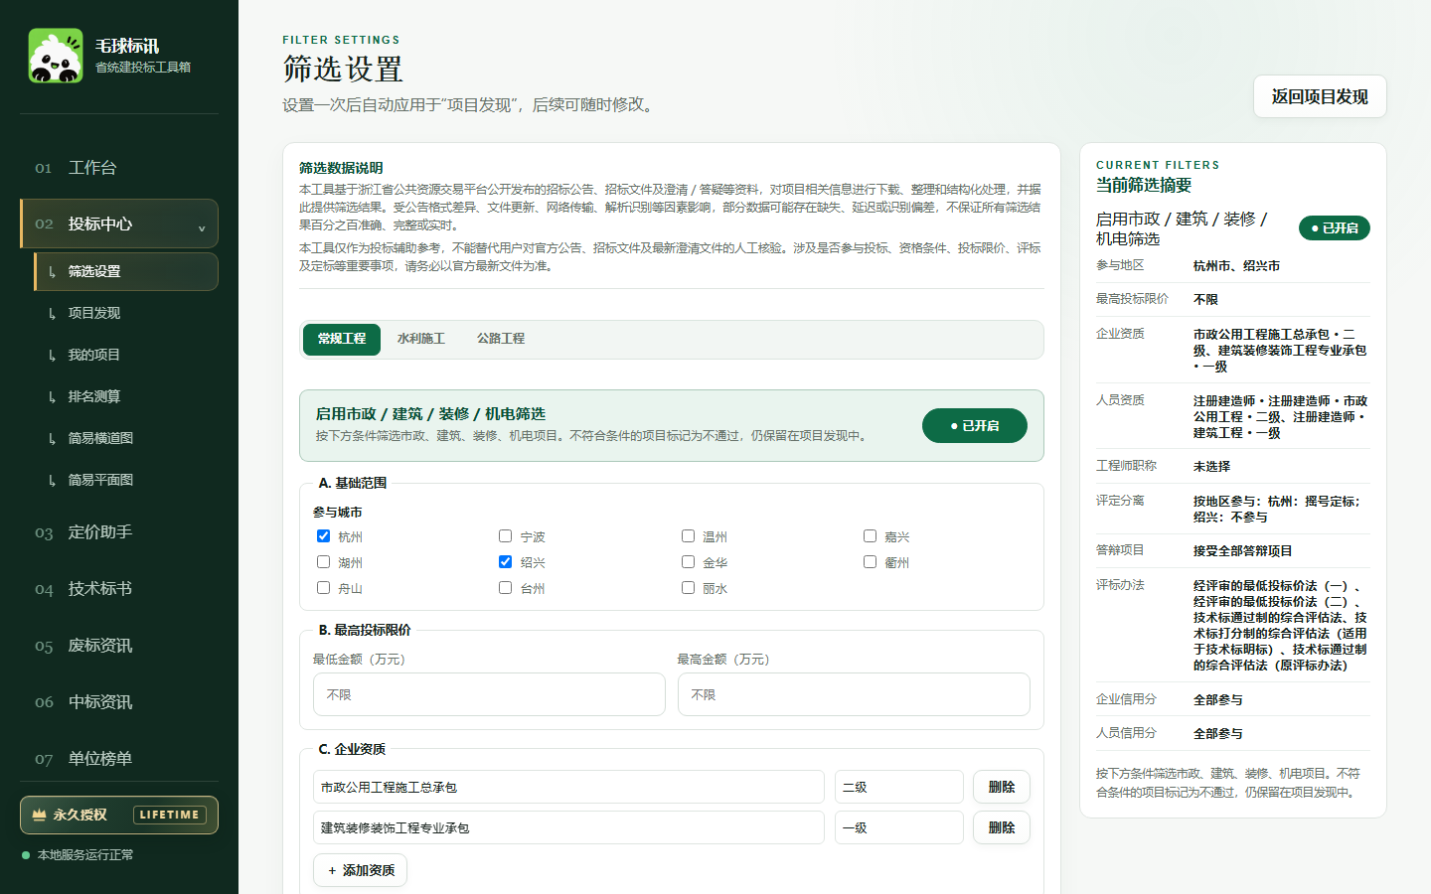This screenshot has width=1431, height=894.
Task: Open the 建筑装修装饰工程专业承包 qualification selector
Action: (568, 827)
